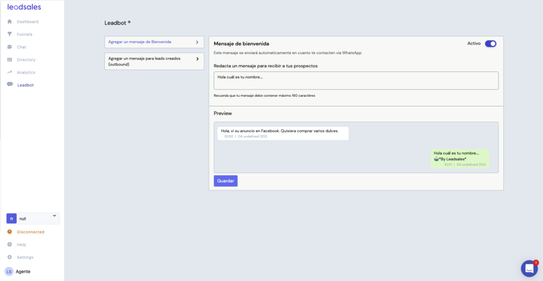Click the Directory book icon
The height and width of the screenshot is (281, 543).
click(10, 59)
